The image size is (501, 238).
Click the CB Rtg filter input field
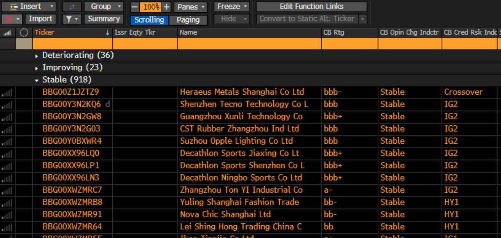(x=349, y=44)
